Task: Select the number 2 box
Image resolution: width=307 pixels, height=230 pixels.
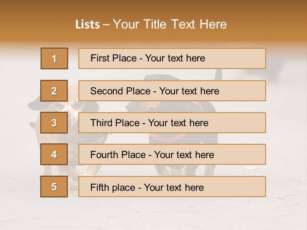Action: tap(54, 91)
